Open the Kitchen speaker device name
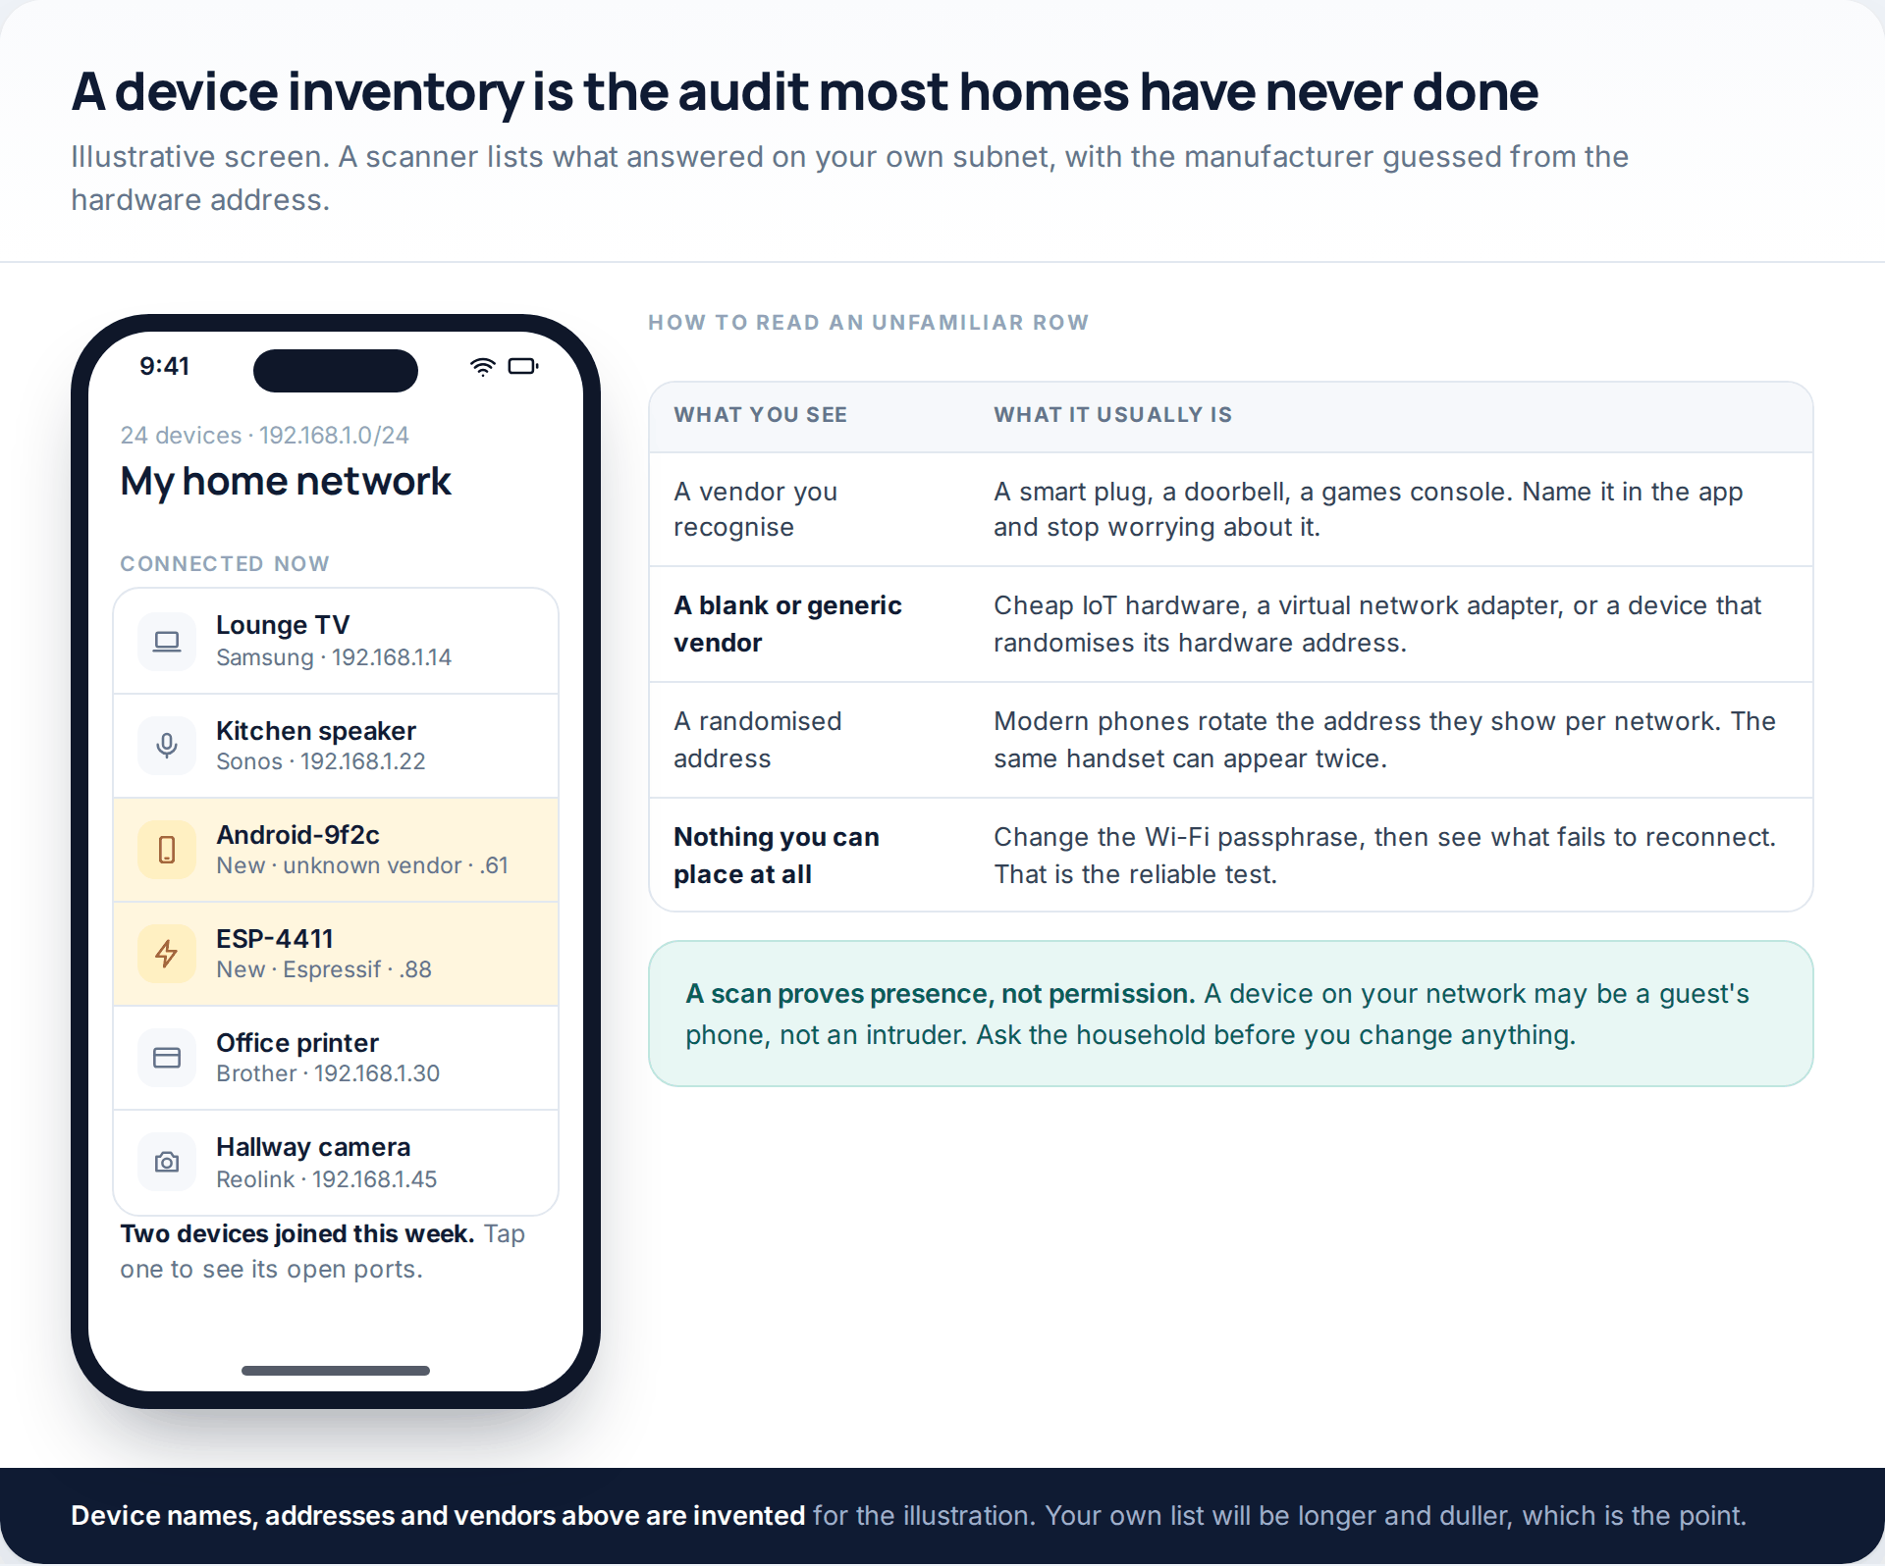 [316, 731]
